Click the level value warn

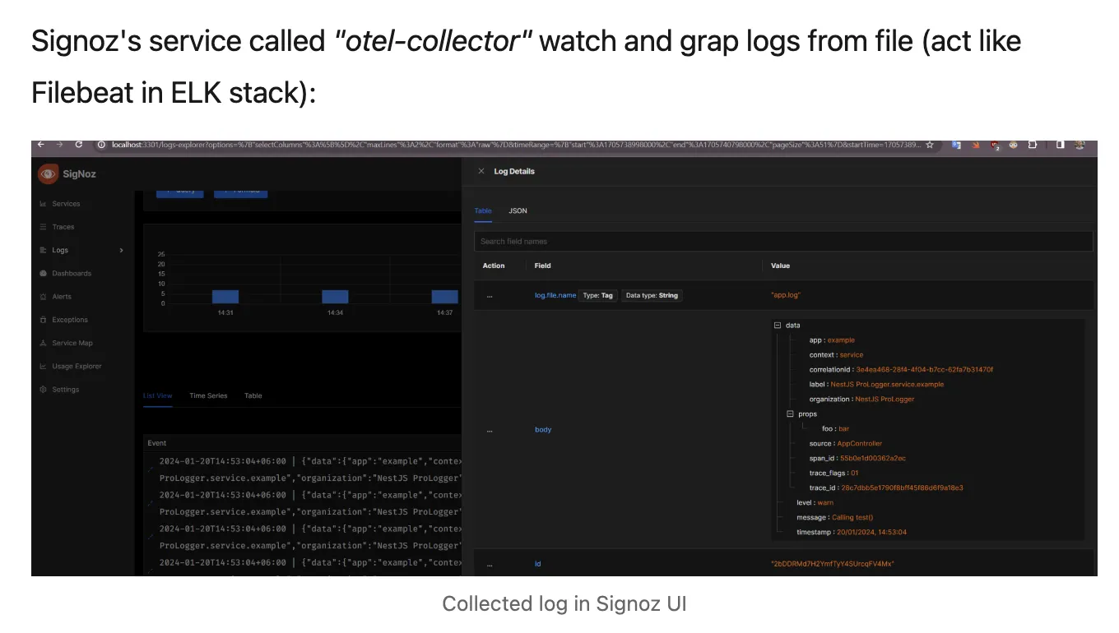pos(825,503)
